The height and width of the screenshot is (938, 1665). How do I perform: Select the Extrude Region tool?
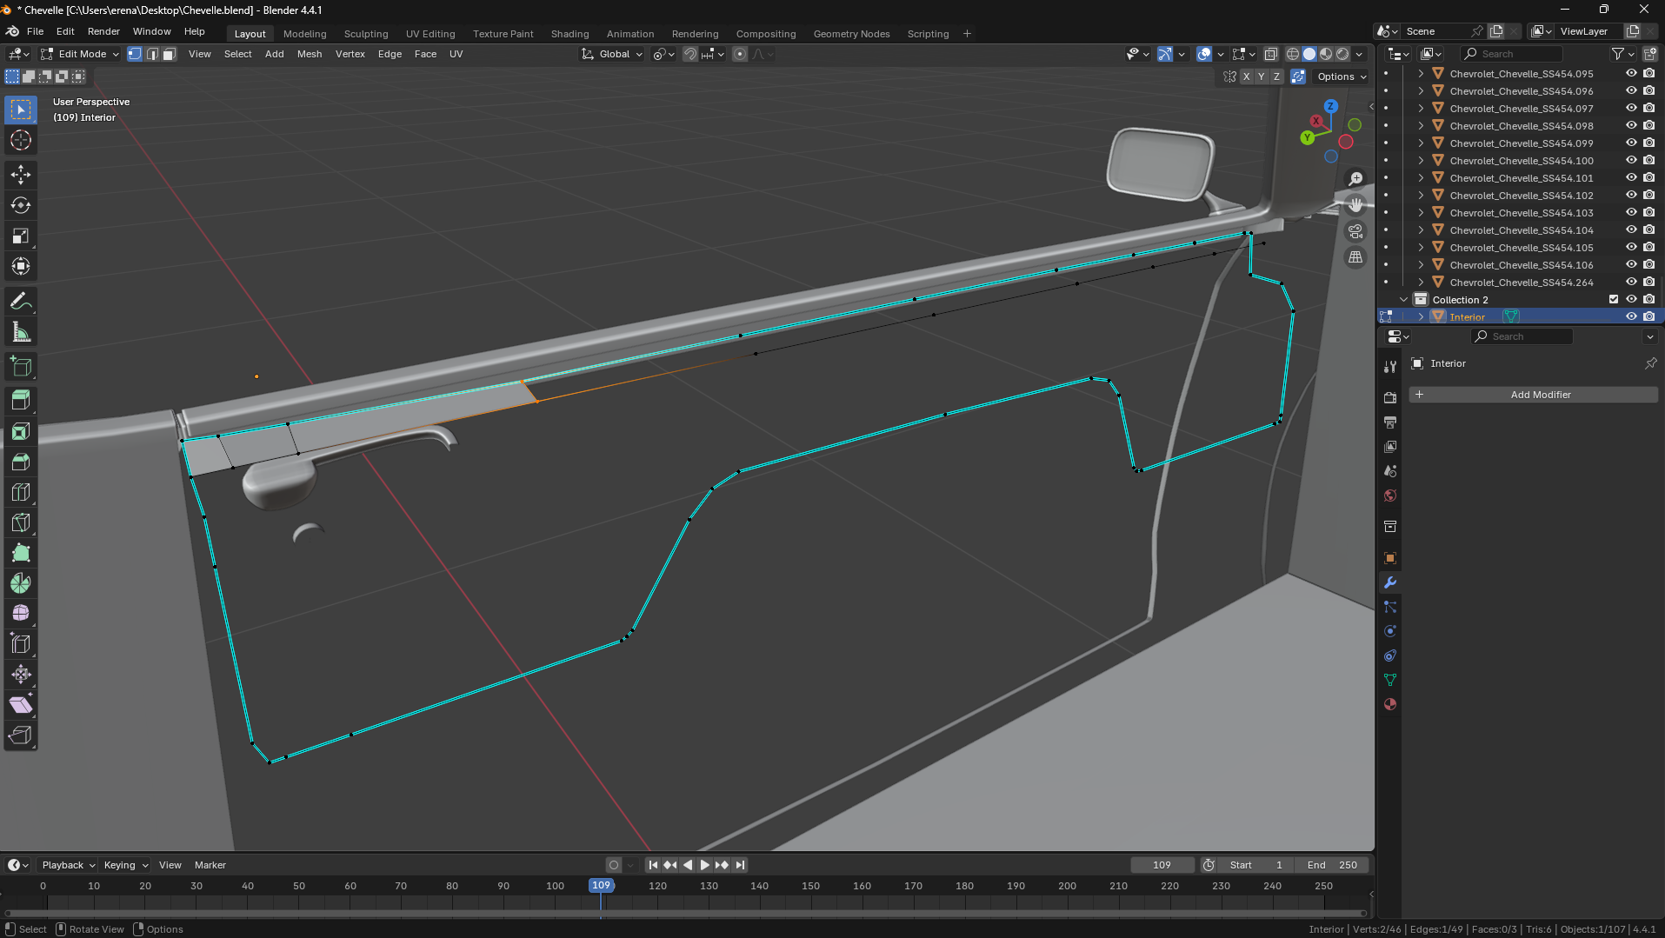21,401
